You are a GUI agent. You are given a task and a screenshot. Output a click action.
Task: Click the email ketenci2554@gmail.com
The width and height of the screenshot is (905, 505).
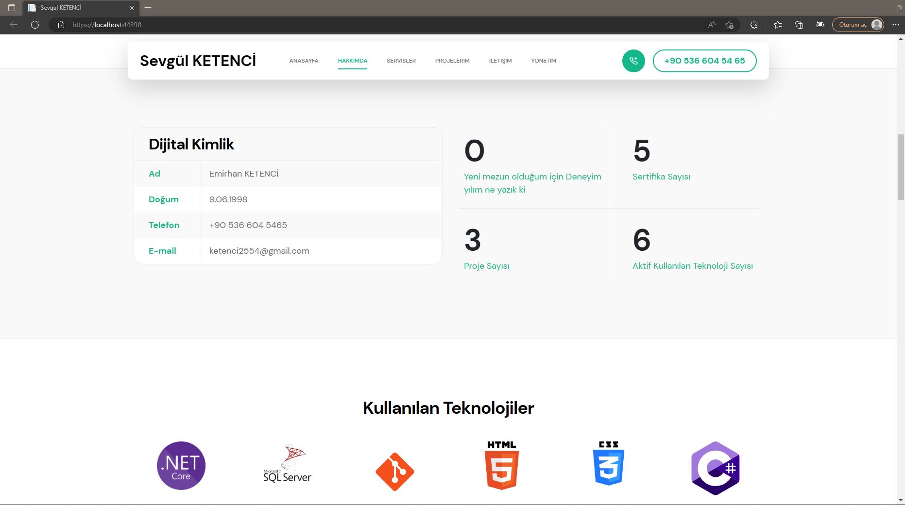[259, 251]
